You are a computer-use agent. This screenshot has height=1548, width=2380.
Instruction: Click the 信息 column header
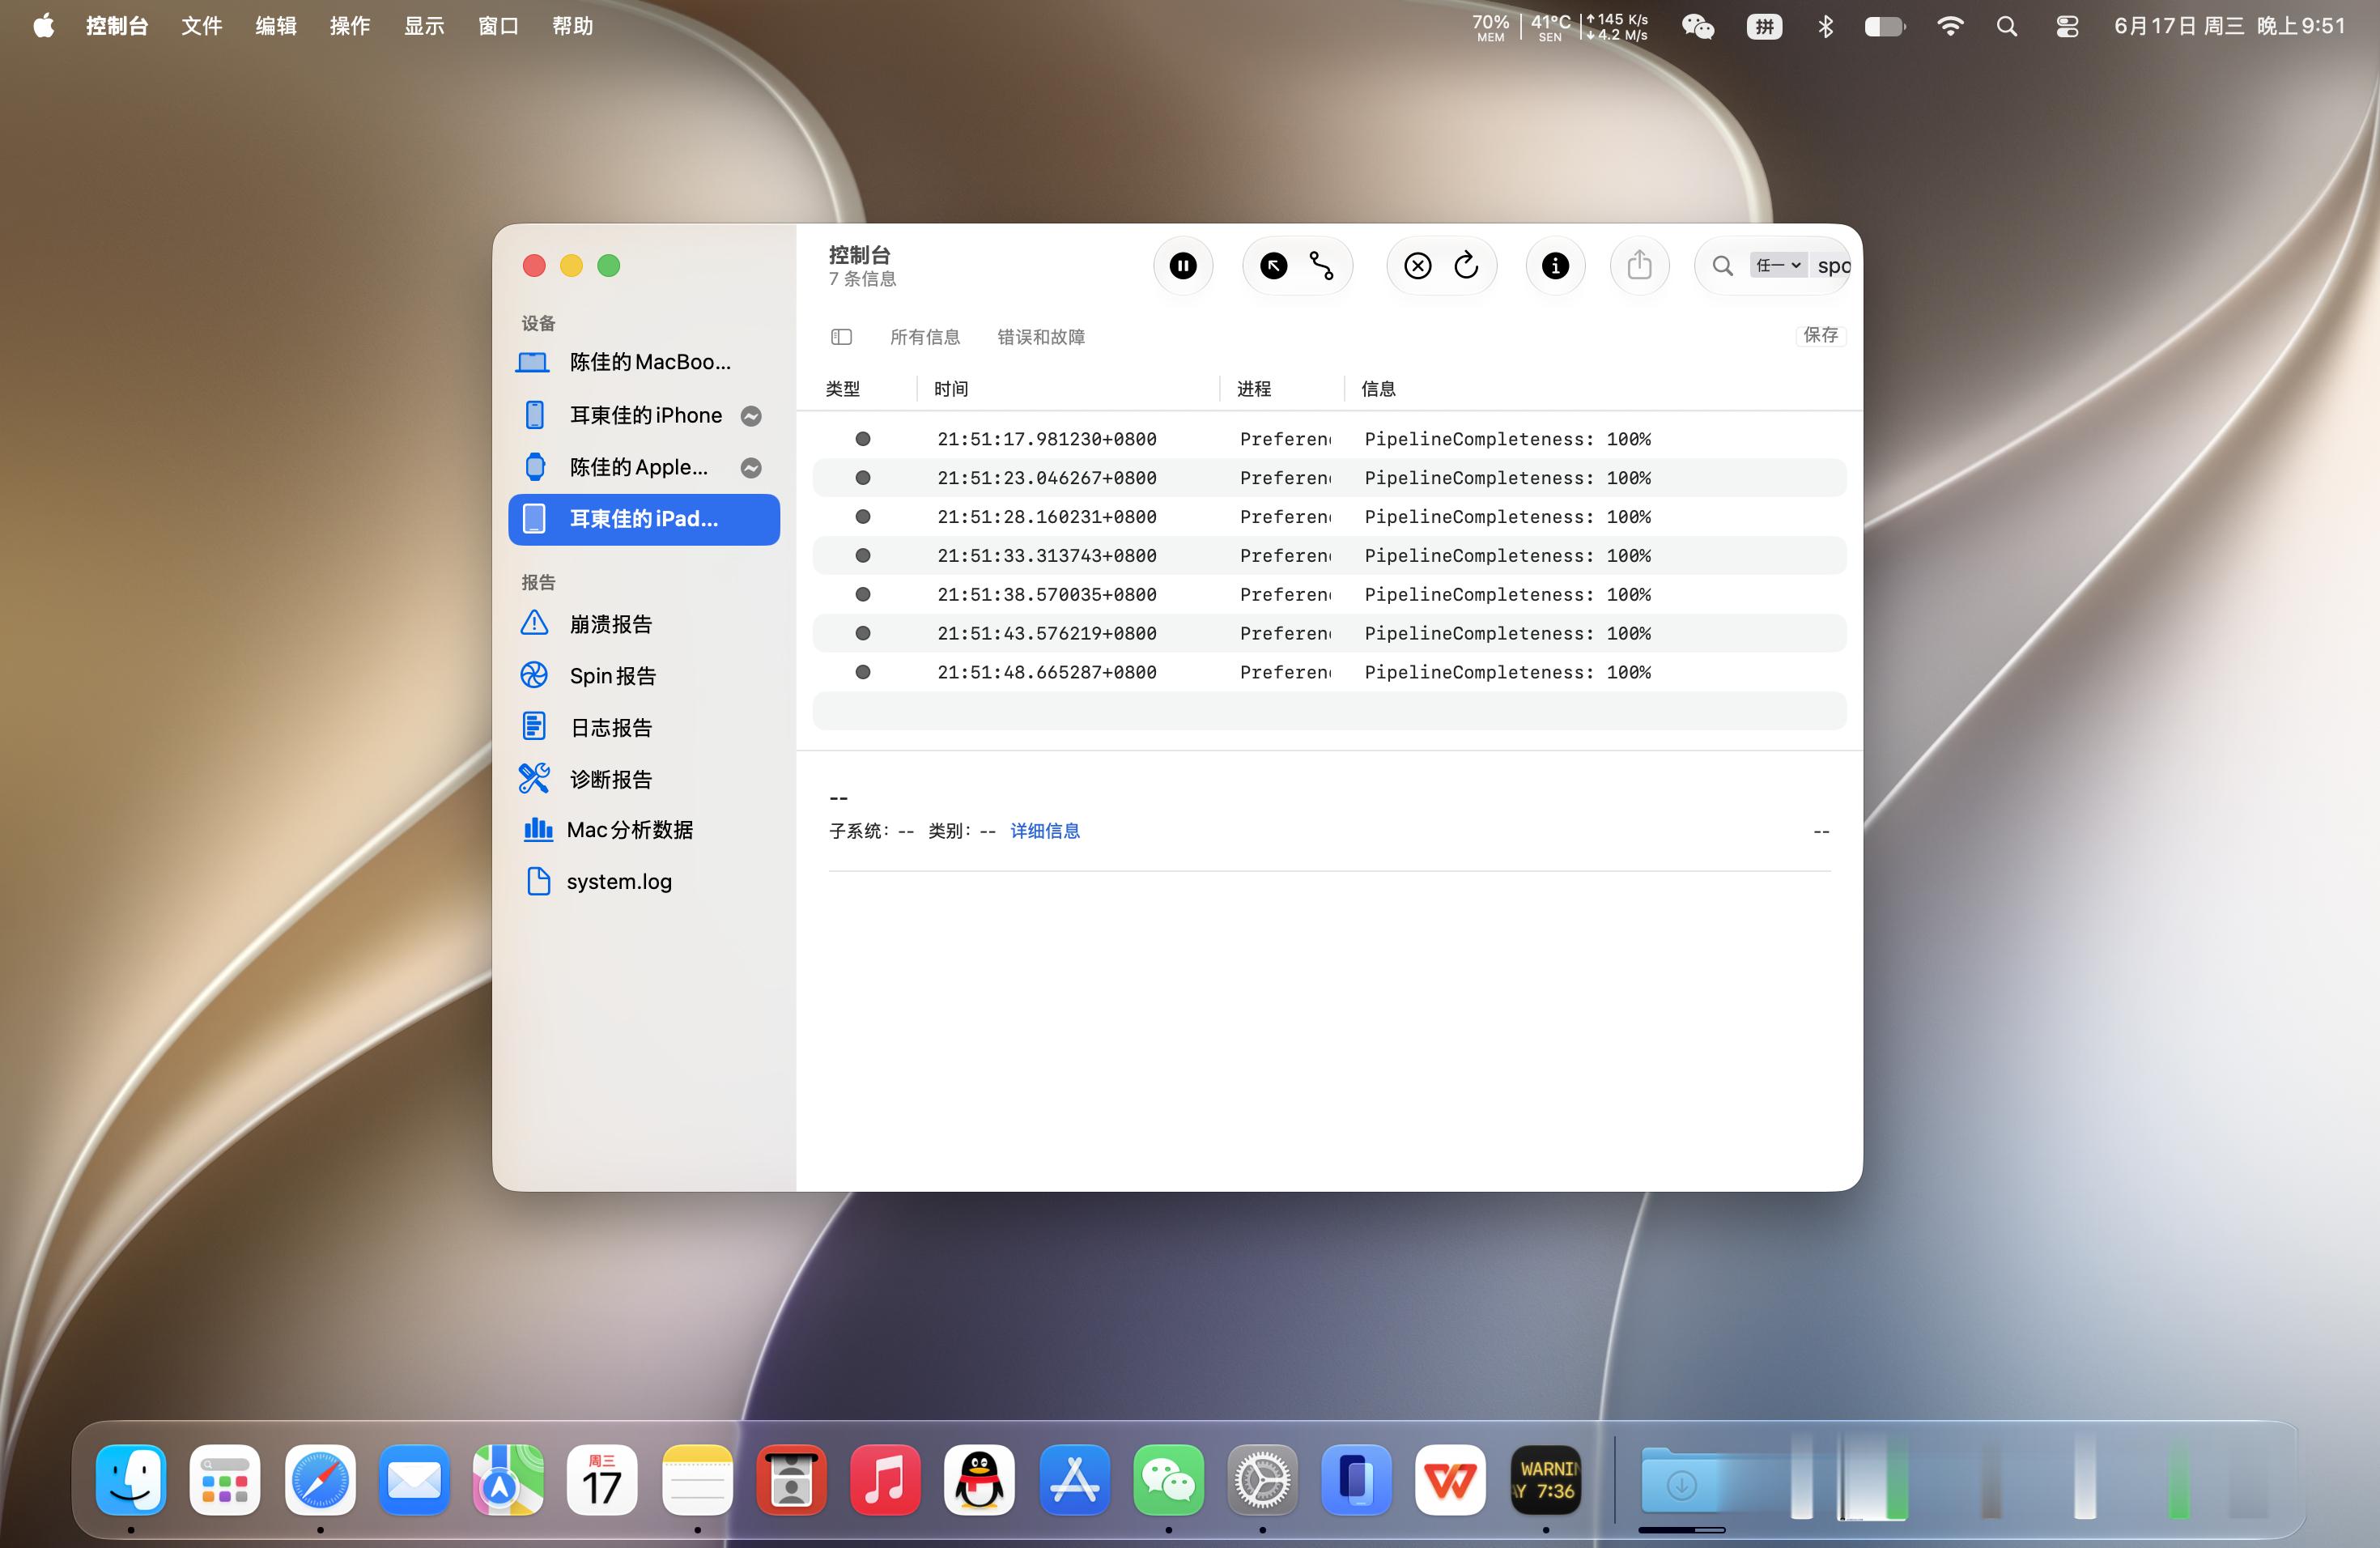tap(1377, 389)
